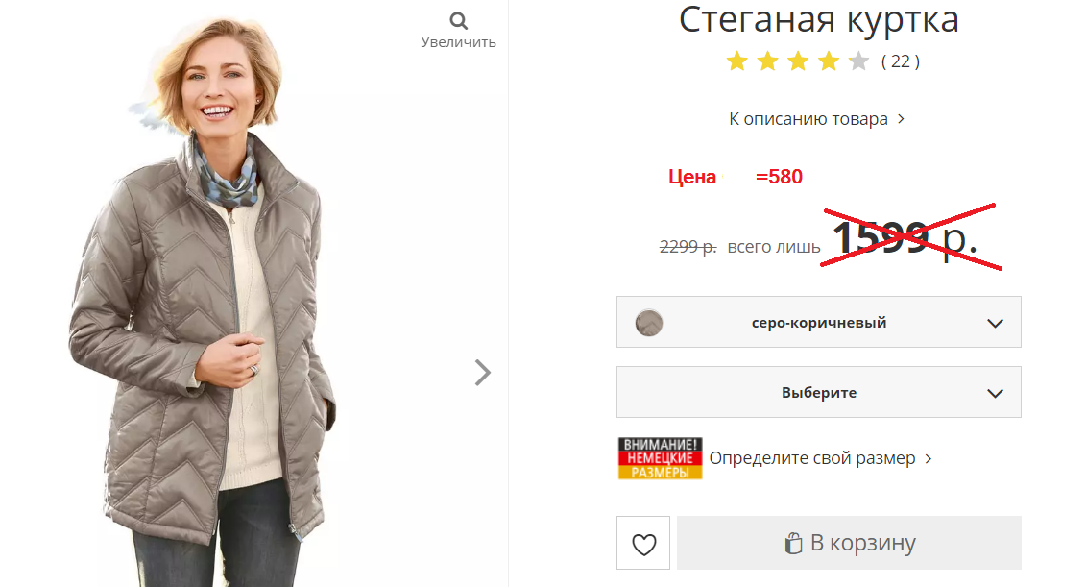Show next product photo with right arrow
Screen dimensions: 1086x587
pyautogui.click(x=483, y=373)
